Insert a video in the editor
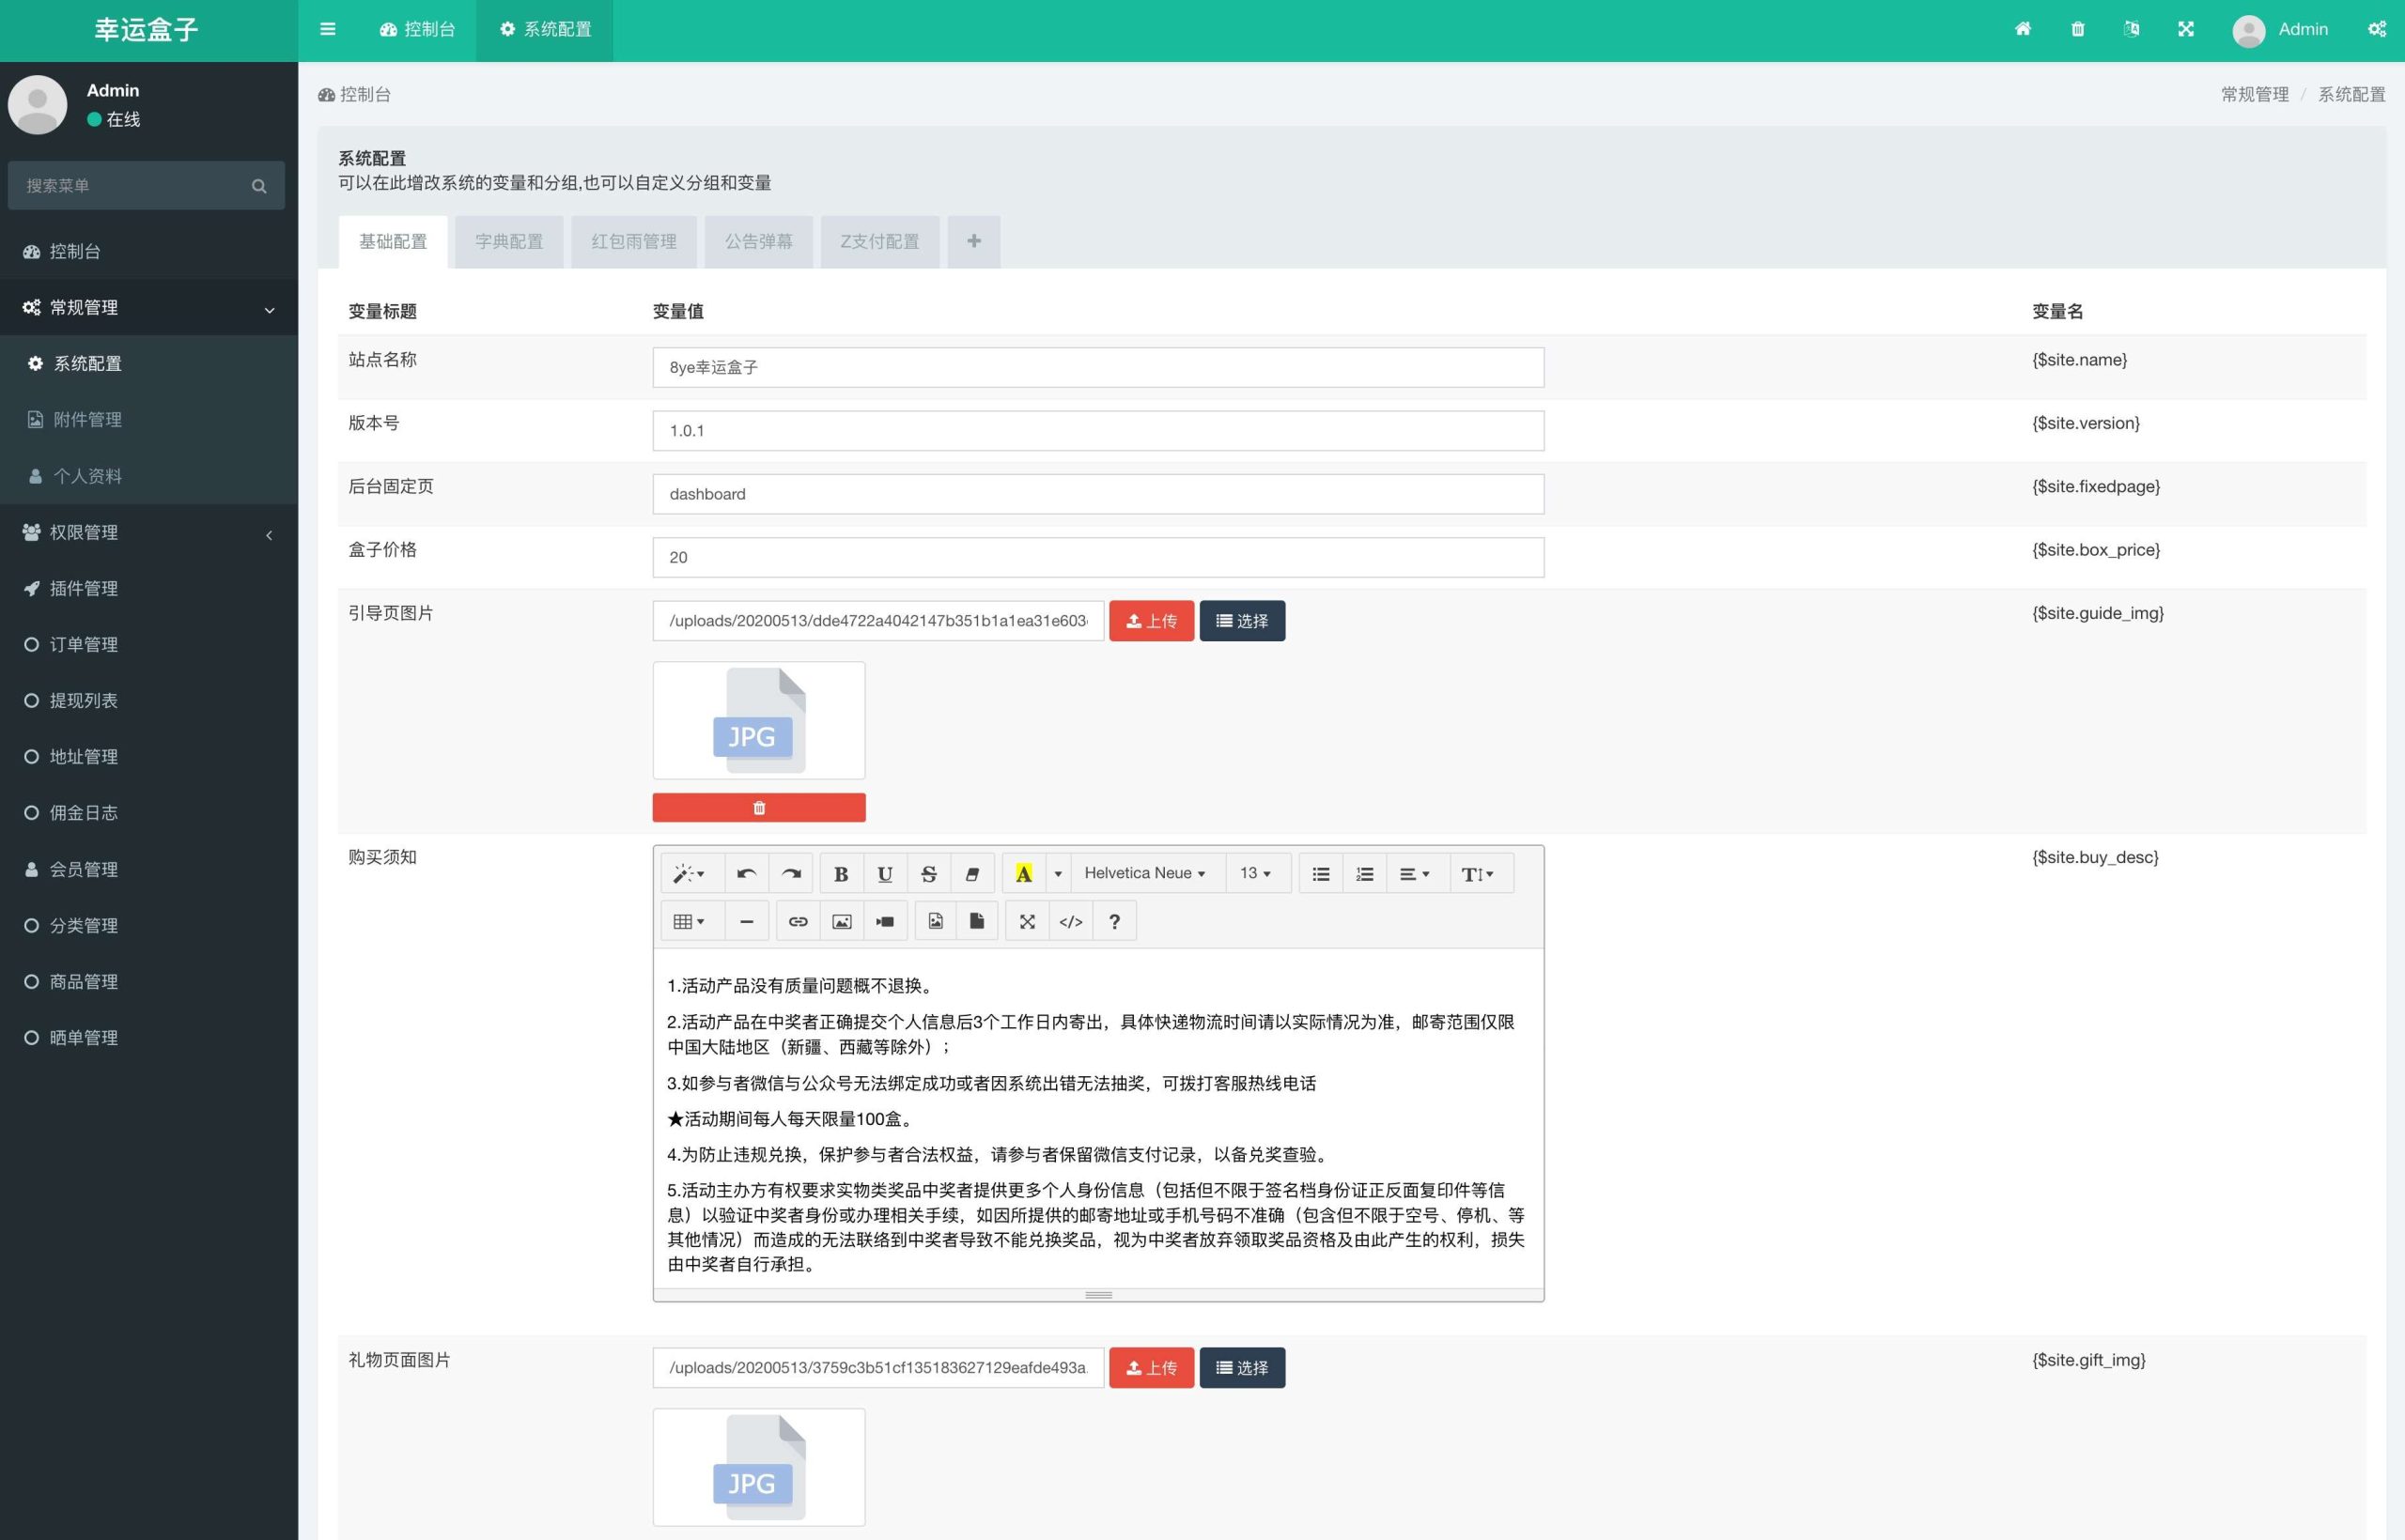 [x=885, y=921]
